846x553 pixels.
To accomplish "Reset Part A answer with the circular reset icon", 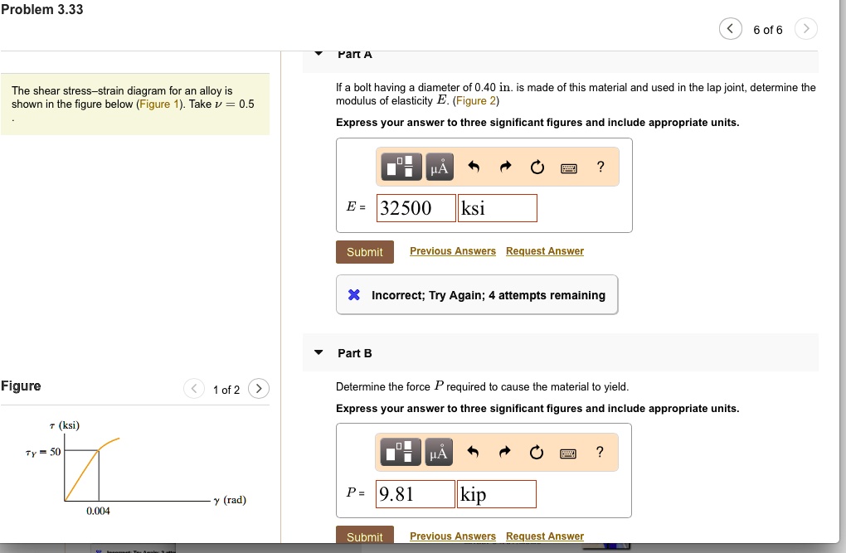I will [x=537, y=166].
